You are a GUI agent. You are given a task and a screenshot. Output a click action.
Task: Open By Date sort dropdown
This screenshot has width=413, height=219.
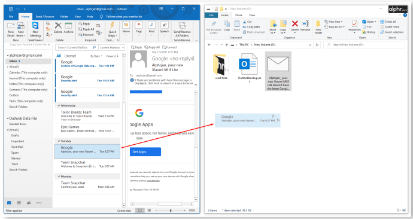point(96,56)
